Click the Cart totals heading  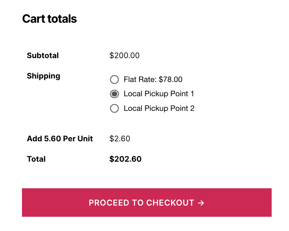pyautogui.click(x=49, y=19)
